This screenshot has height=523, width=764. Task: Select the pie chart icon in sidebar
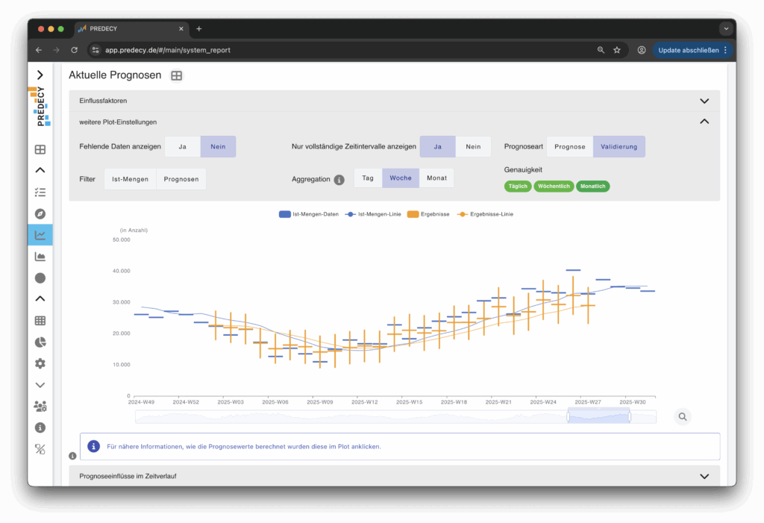click(x=40, y=342)
